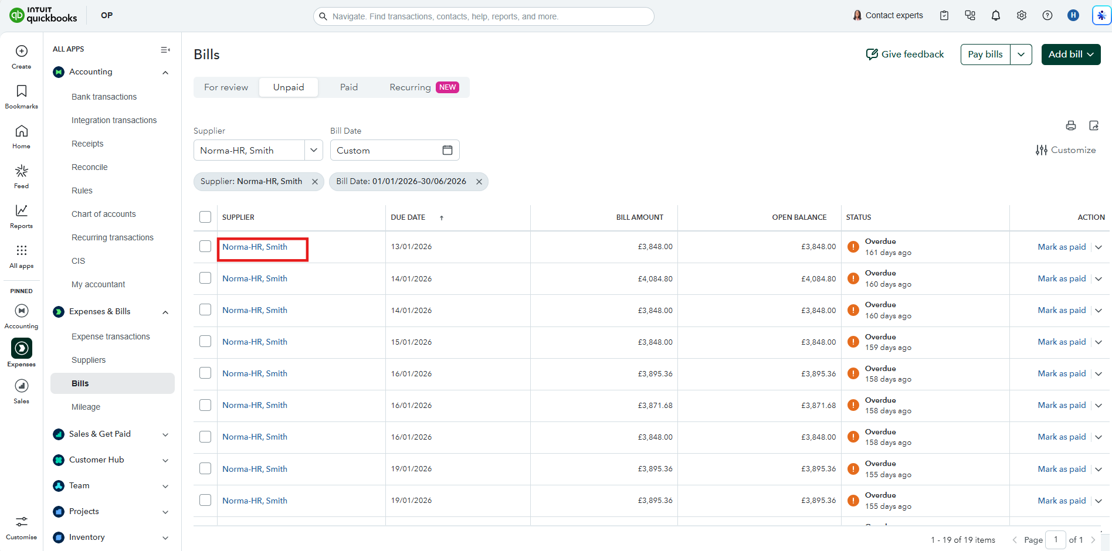The height and width of the screenshot is (551, 1112).
Task: Open Customize table settings
Action: click(x=1066, y=150)
